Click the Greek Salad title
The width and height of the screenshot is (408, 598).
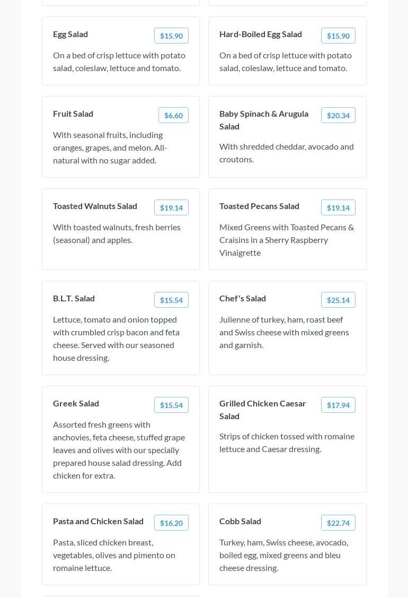click(76, 403)
